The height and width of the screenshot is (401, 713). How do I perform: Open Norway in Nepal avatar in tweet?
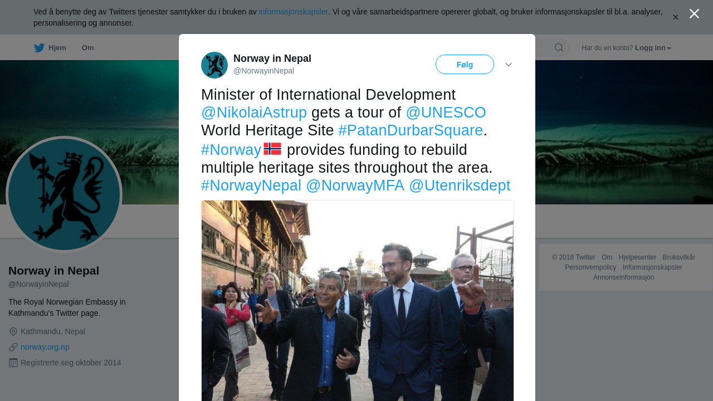click(214, 65)
